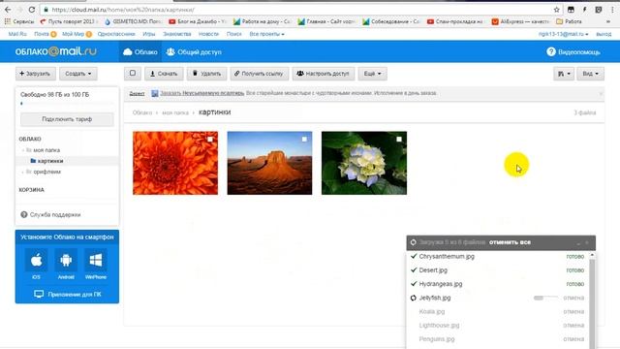This screenshot has width=620, height=349.
Task: Show more bookmarks with chevron
Action: 608,21
